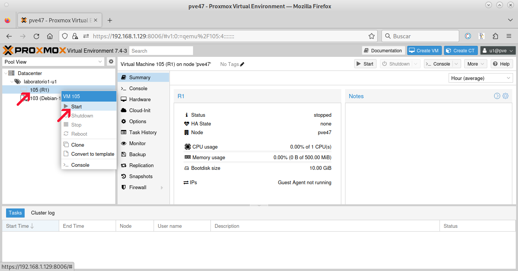
Task: Click the browser back arrow
Action: (9, 36)
